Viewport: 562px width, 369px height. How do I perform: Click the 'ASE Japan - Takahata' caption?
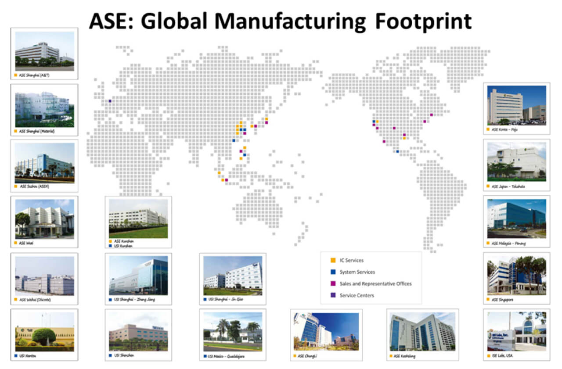coord(508,186)
